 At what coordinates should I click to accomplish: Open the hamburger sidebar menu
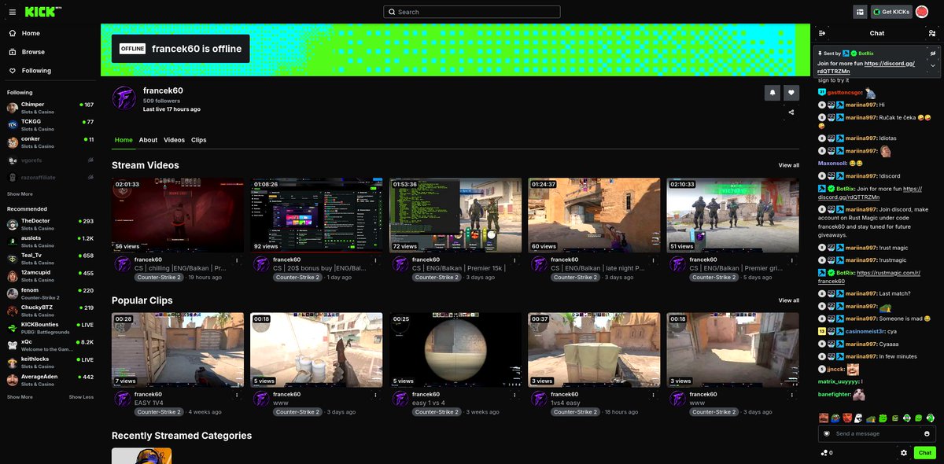coord(12,12)
